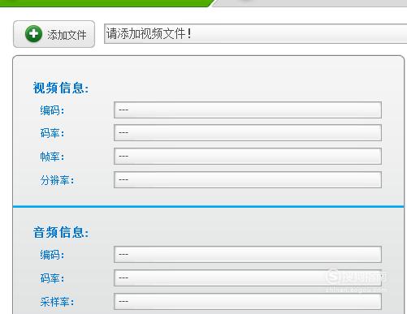Click the 添加文件 button
This screenshot has height=314, width=407.
click(x=54, y=34)
